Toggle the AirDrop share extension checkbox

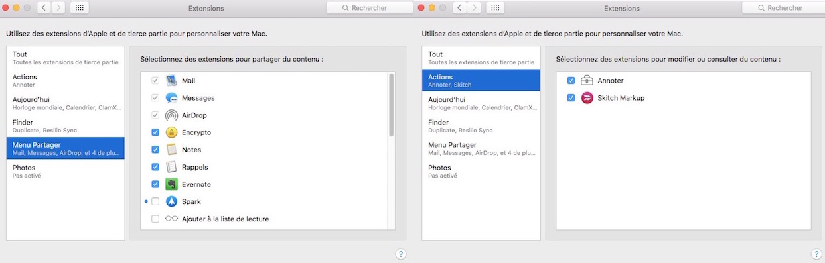click(155, 115)
